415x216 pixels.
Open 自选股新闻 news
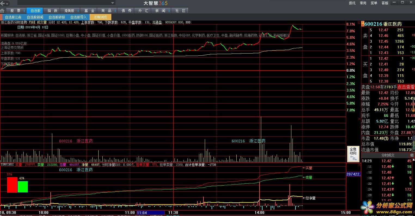click(35, 17)
